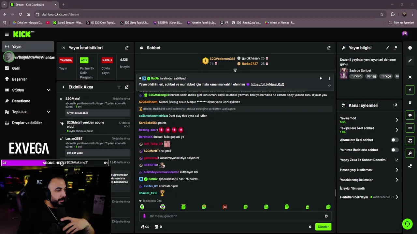417x234 pixels.
Task: Open the bit.ly link in pinned message
Action: coord(267,84)
